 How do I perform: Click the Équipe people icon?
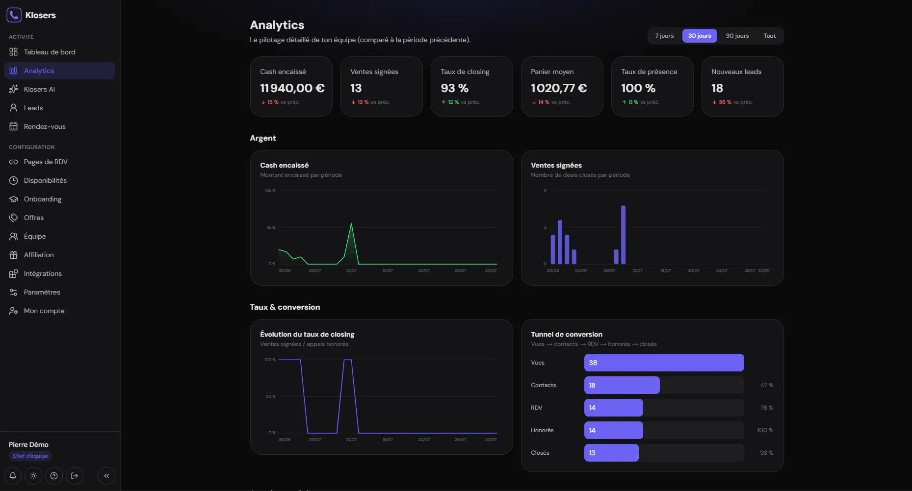[x=14, y=236]
